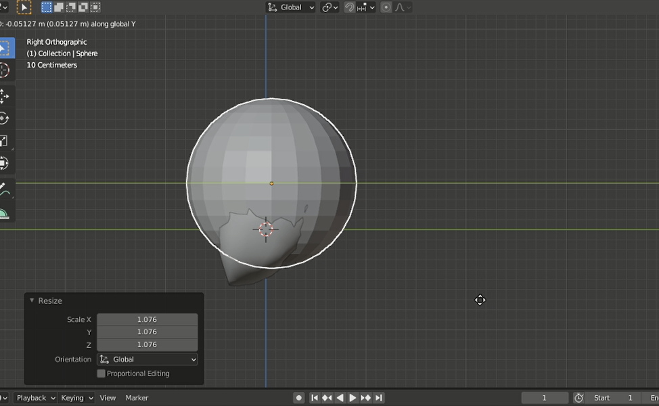Toggle proportional editing in header
Screen dimensions: 659x406
(386, 7)
